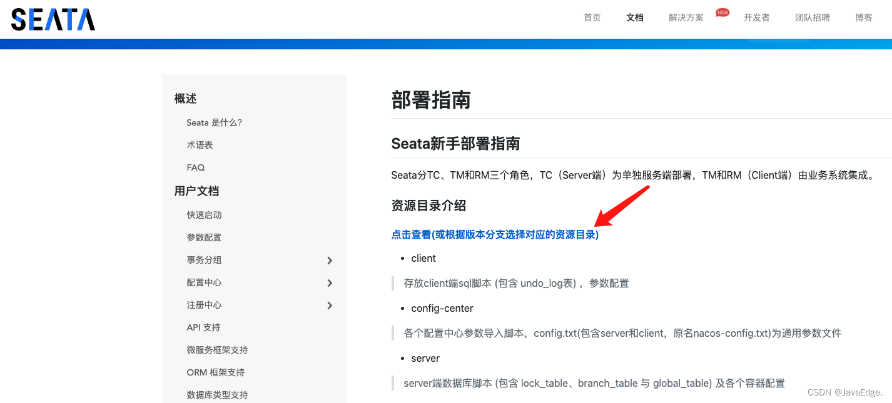Expand the 注册中心 sidebar section
Viewport: 892px width, 403px height.
pyautogui.click(x=203, y=305)
